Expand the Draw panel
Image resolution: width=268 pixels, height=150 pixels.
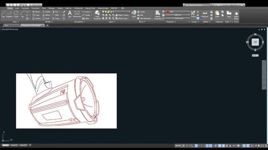(x=16, y=22)
